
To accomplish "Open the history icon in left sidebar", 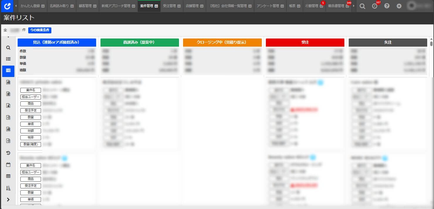I will coord(8,153).
